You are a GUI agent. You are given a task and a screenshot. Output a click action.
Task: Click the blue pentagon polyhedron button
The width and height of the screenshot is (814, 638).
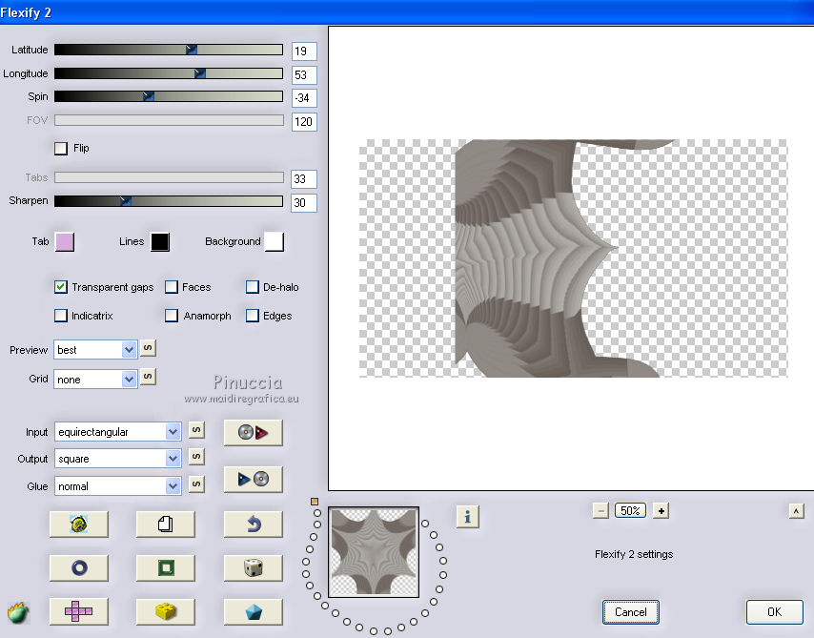[x=254, y=611]
